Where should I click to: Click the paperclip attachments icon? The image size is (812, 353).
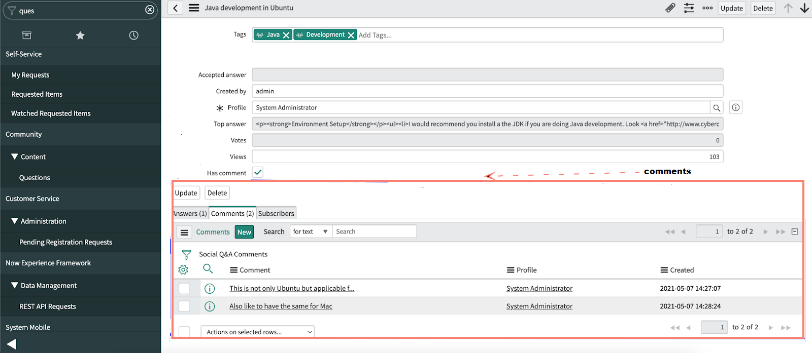pos(670,8)
